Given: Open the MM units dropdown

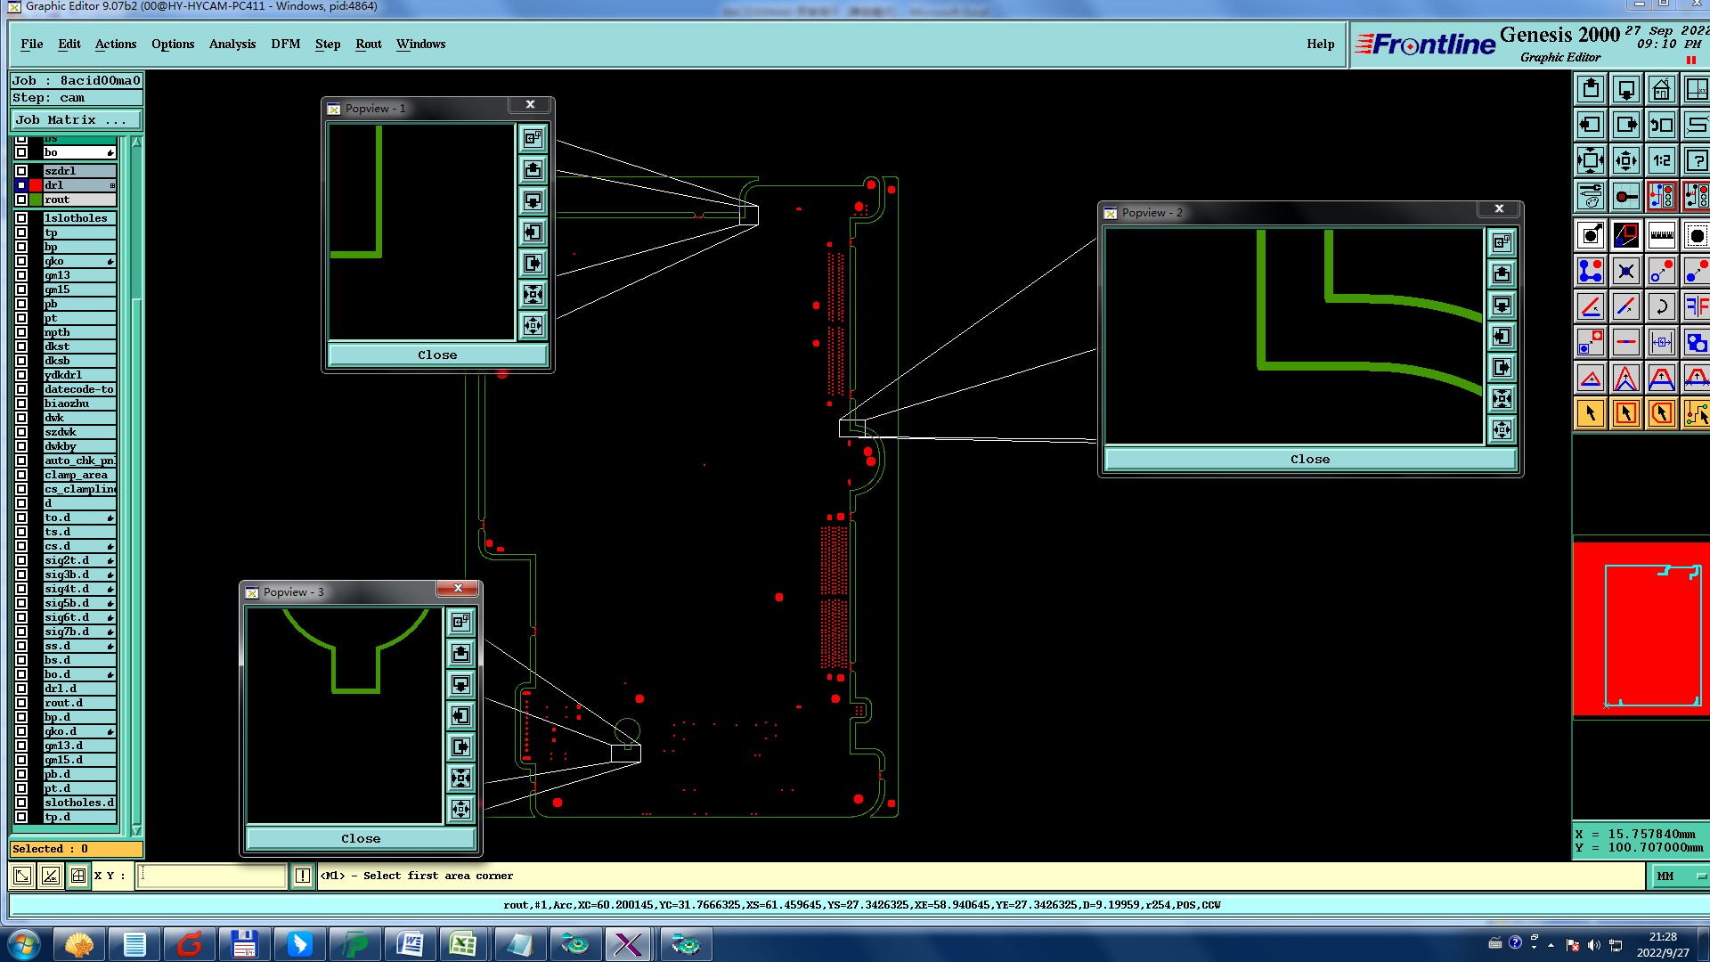Looking at the screenshot, I should [x=1681, y=876].
